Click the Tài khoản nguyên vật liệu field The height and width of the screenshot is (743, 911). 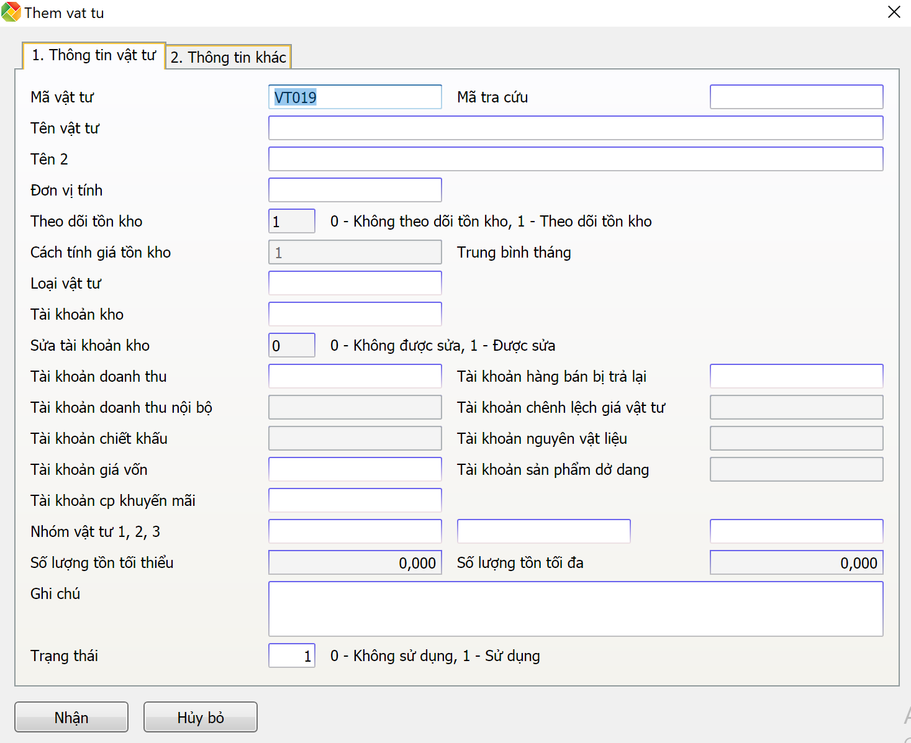(797, 438)
